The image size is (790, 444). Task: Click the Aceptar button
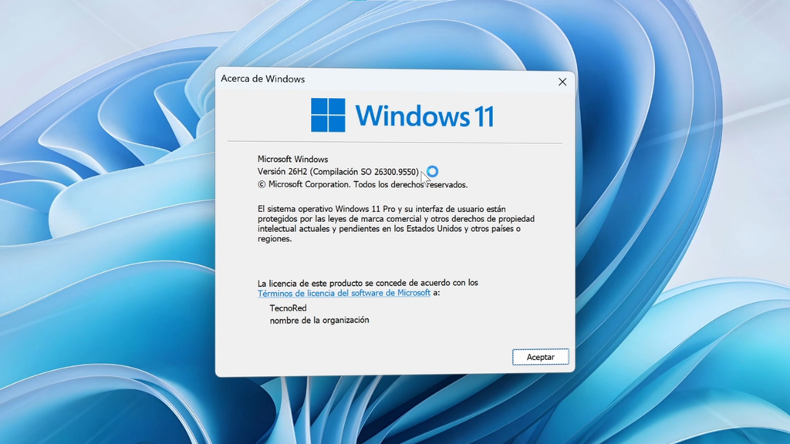pyautogui.click(x=540, y=357)
